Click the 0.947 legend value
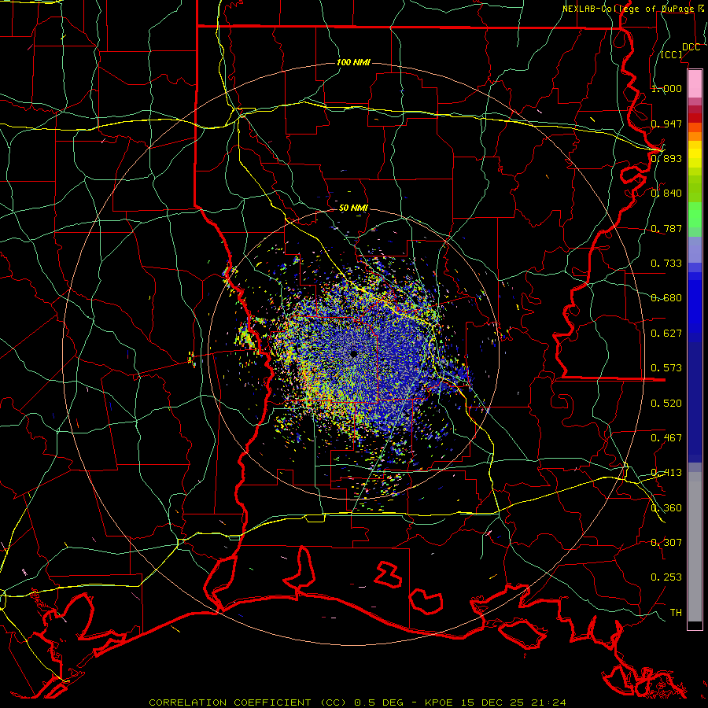This screenshot has height=708, width=708. (x=666, y=124)
